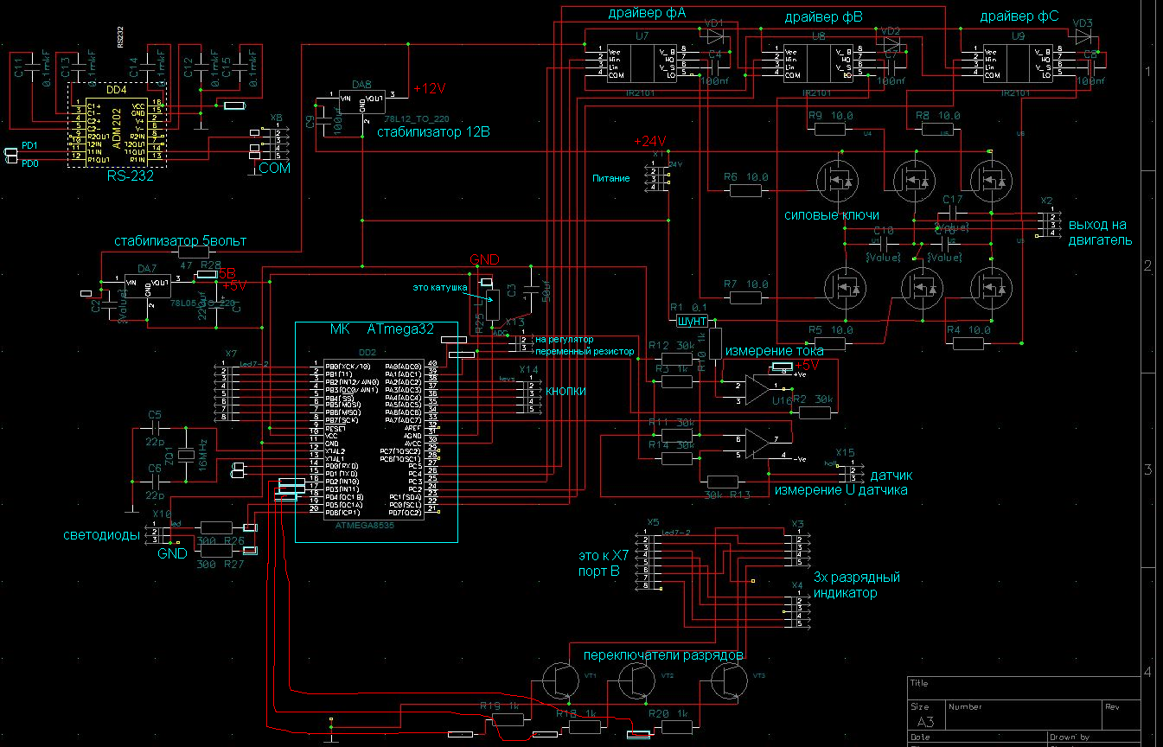Click the U7 IR2101 driver chip
Screen dimensions: 1163x747
pyautogui.click(x=640, y=61)
